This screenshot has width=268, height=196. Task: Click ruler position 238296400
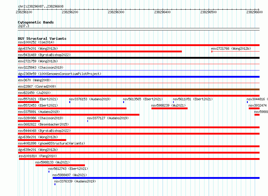162,12
